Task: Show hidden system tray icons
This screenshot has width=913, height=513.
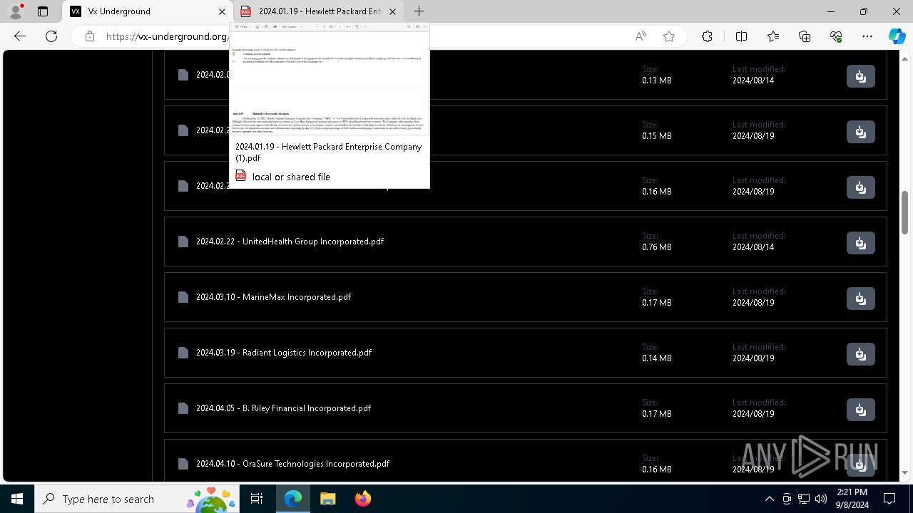Action: coord(769,499)
